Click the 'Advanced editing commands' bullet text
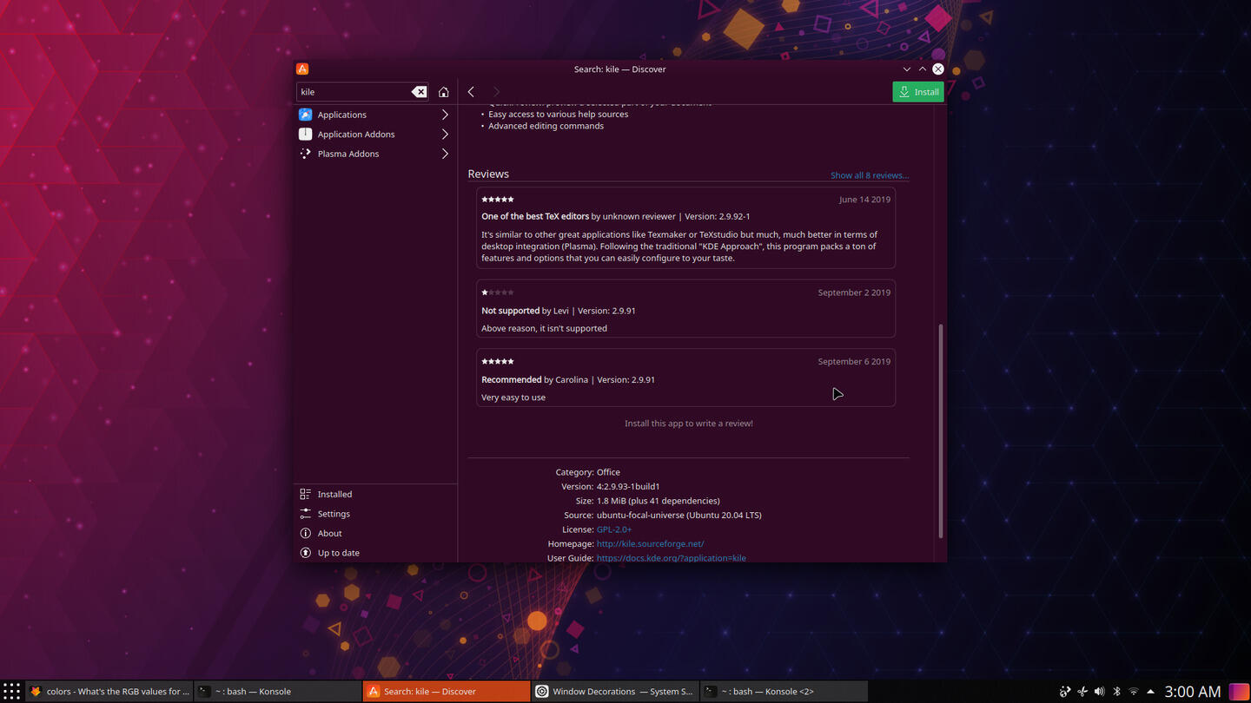Viewport: 1251px width, 703px height. click(546, 126)
